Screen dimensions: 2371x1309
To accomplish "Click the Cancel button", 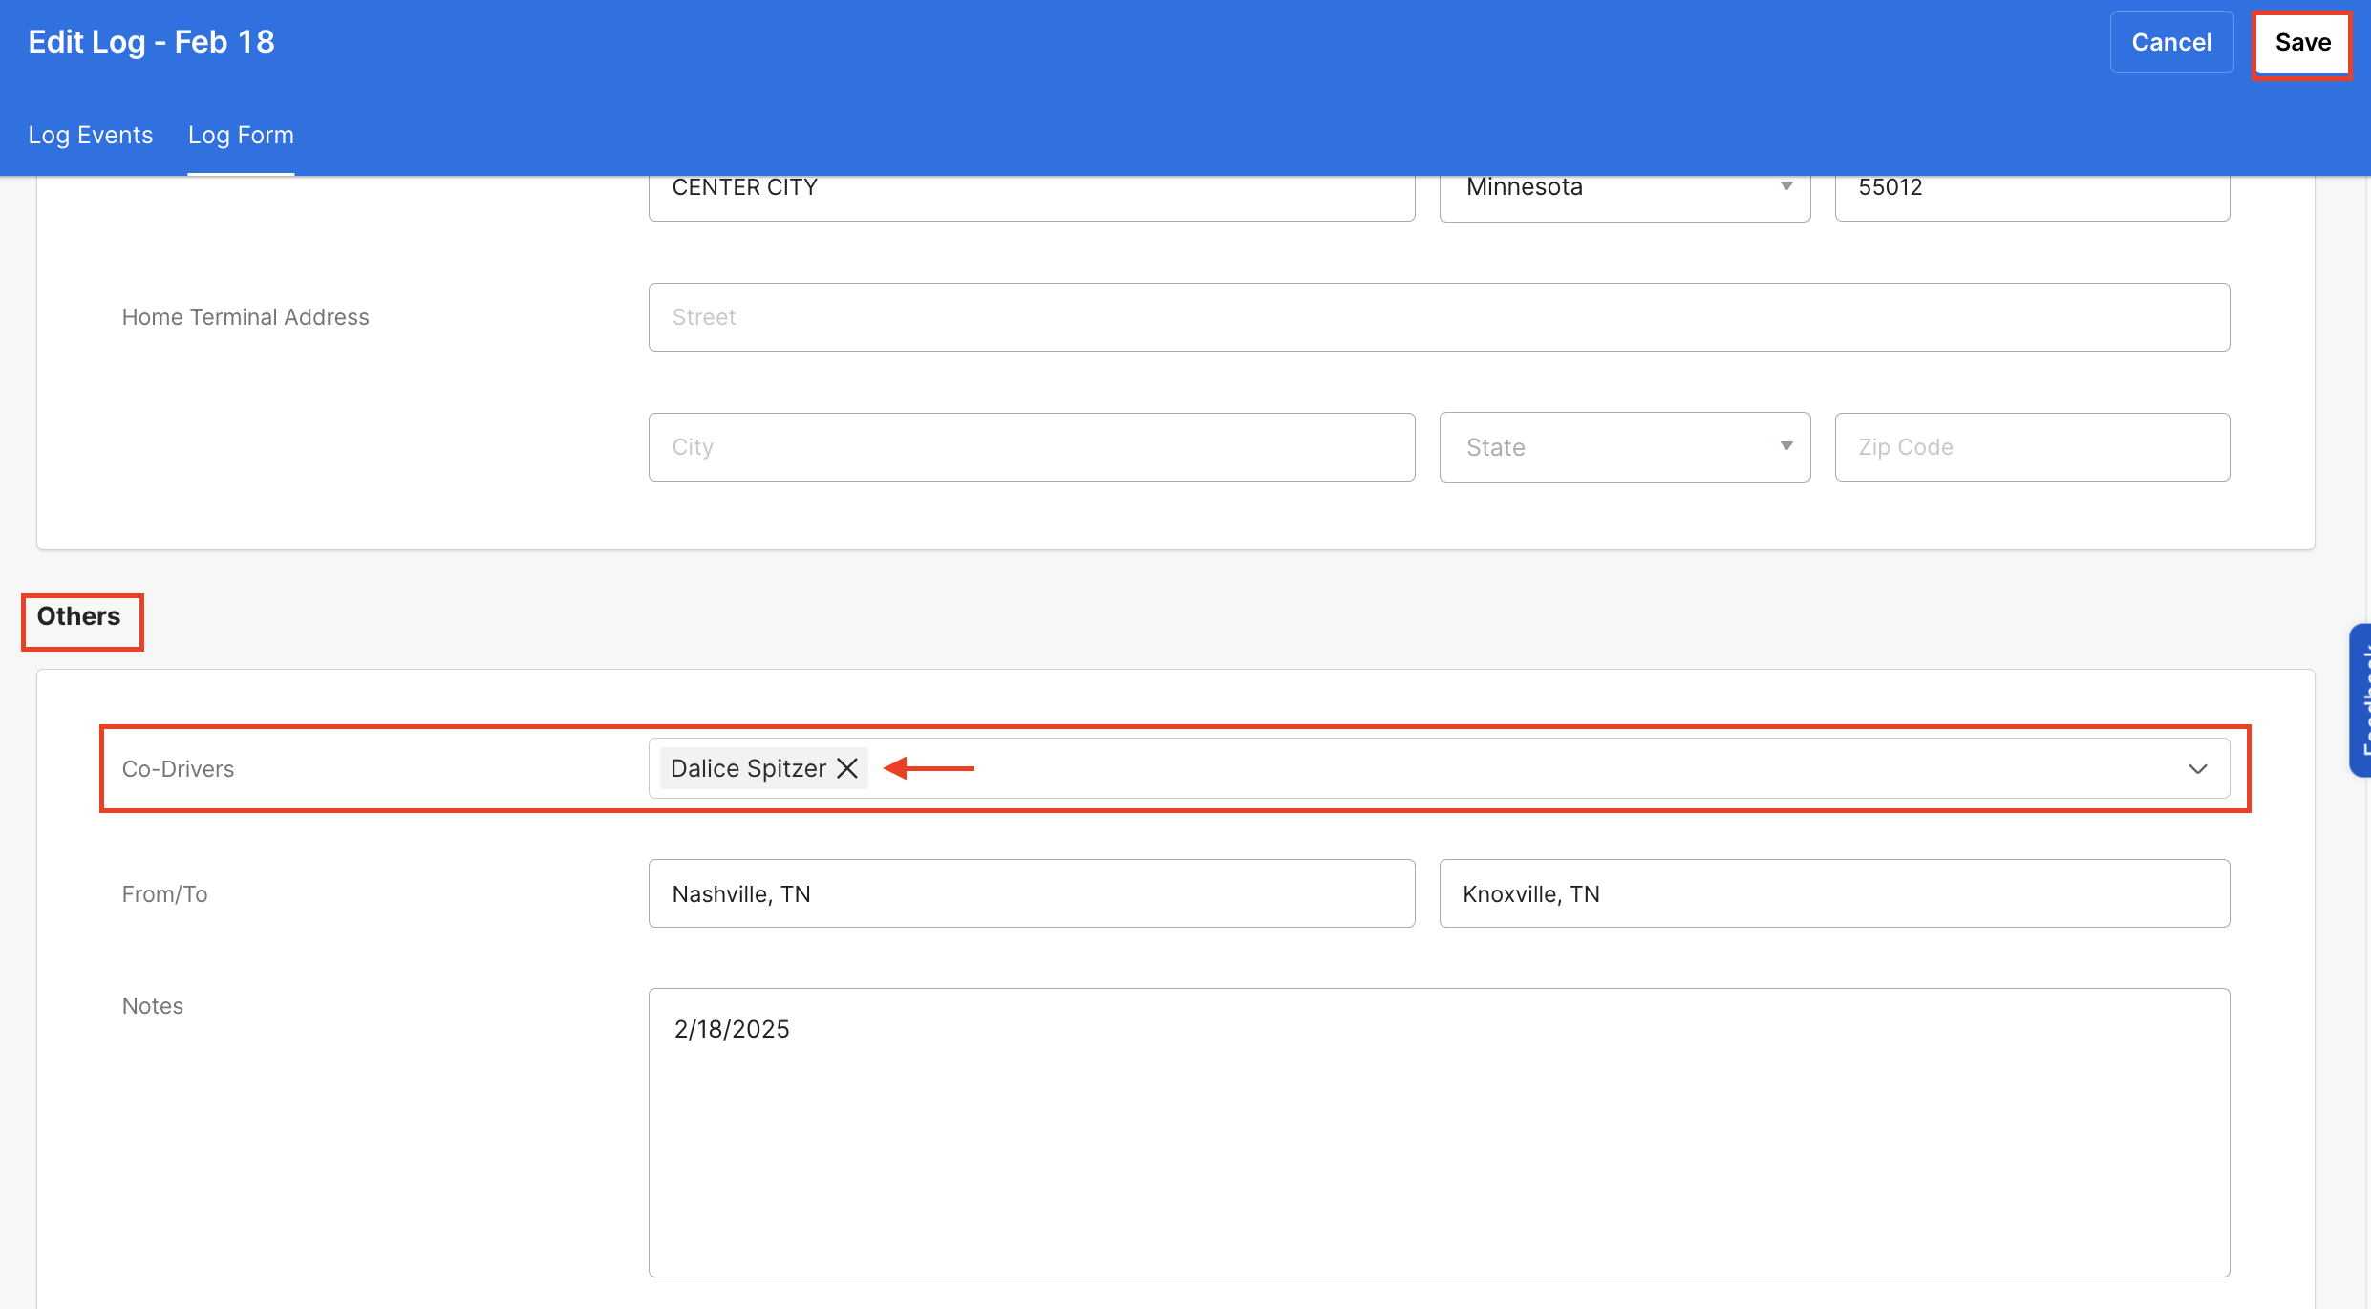I will tap(2171, 43).
